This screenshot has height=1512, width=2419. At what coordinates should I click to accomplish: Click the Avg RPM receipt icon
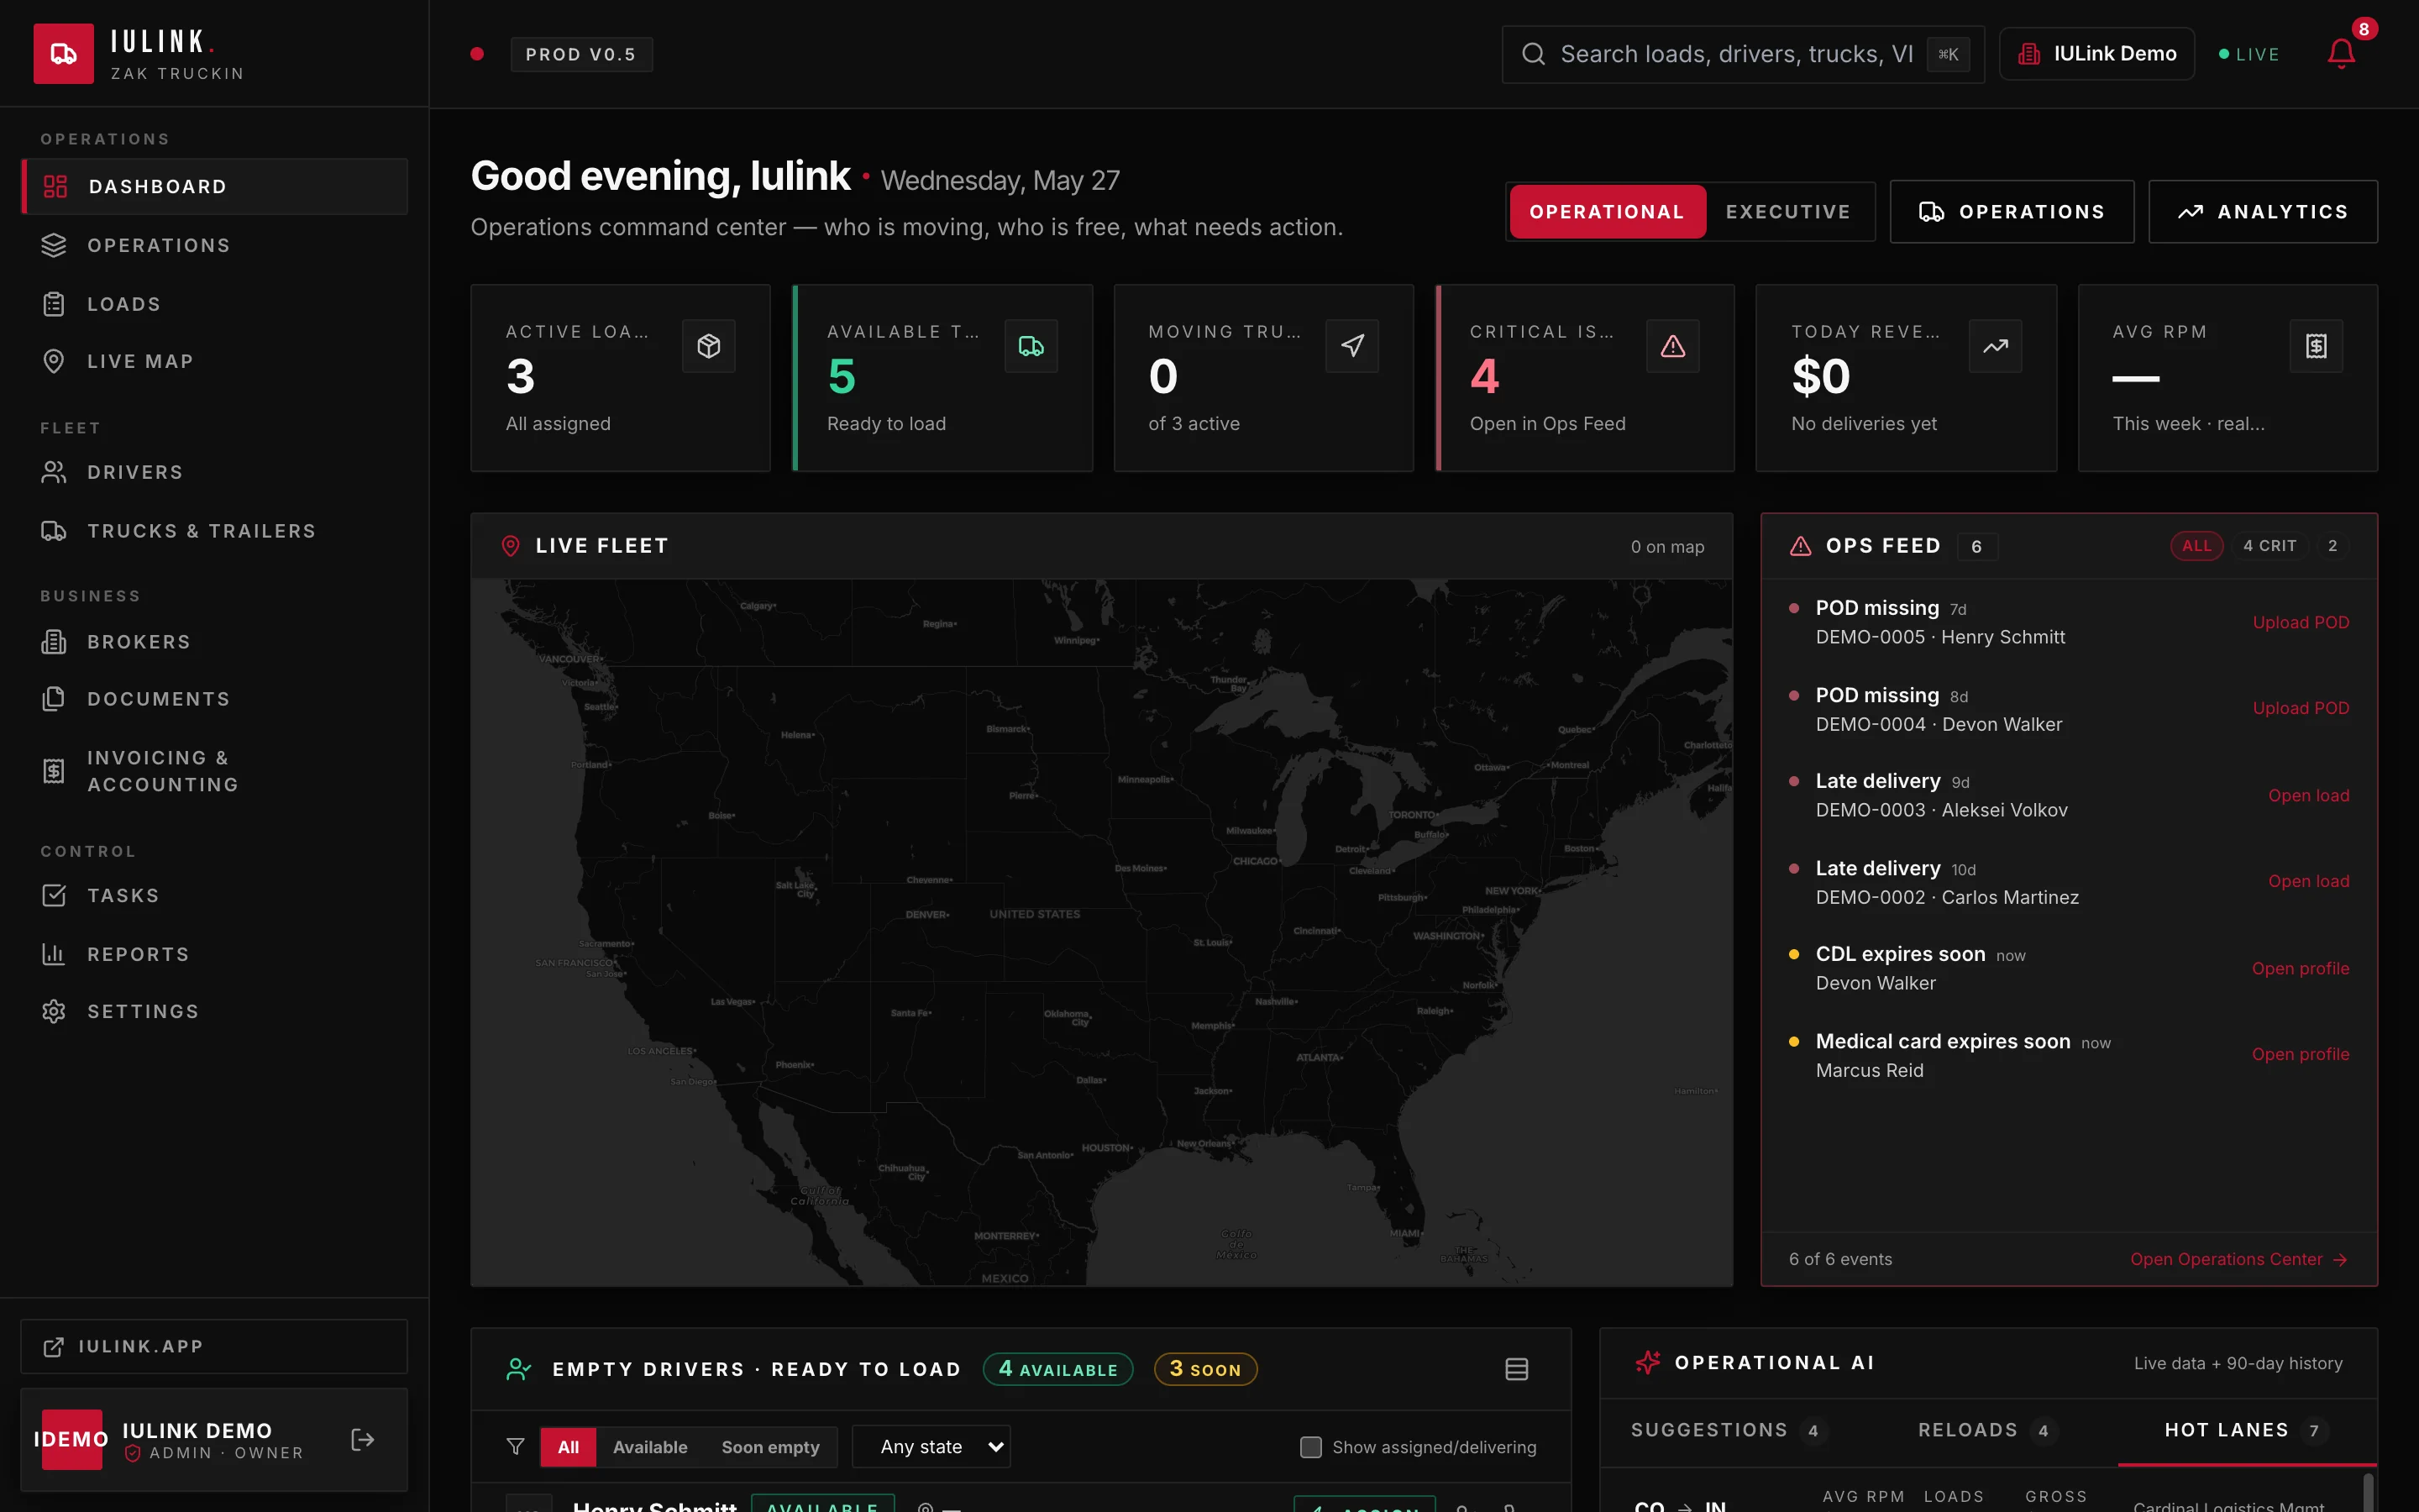(x=2316, y=346)
